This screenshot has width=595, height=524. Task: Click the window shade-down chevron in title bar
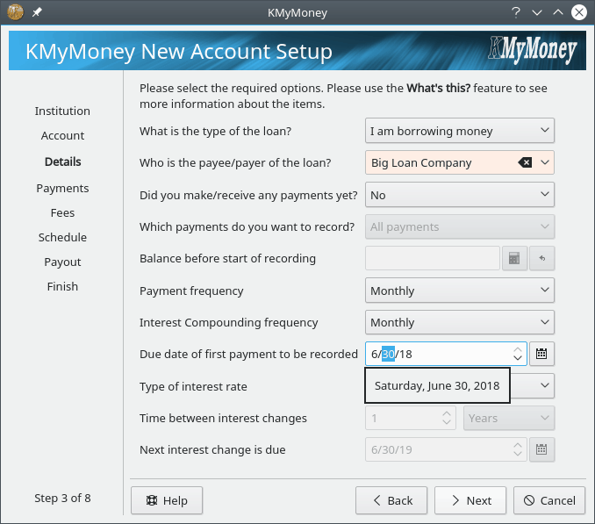pos(536,12)
